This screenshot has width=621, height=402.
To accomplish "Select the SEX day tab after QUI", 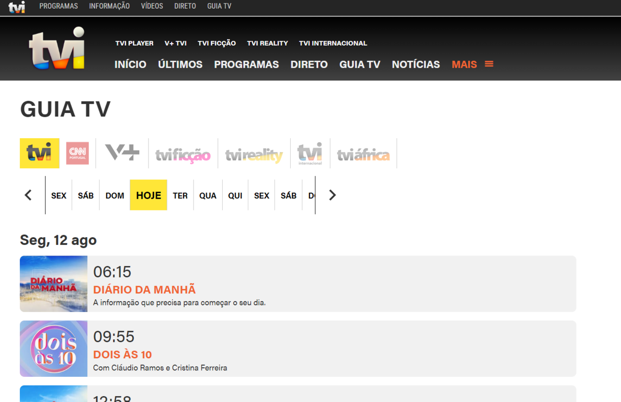I will (261, 195).
